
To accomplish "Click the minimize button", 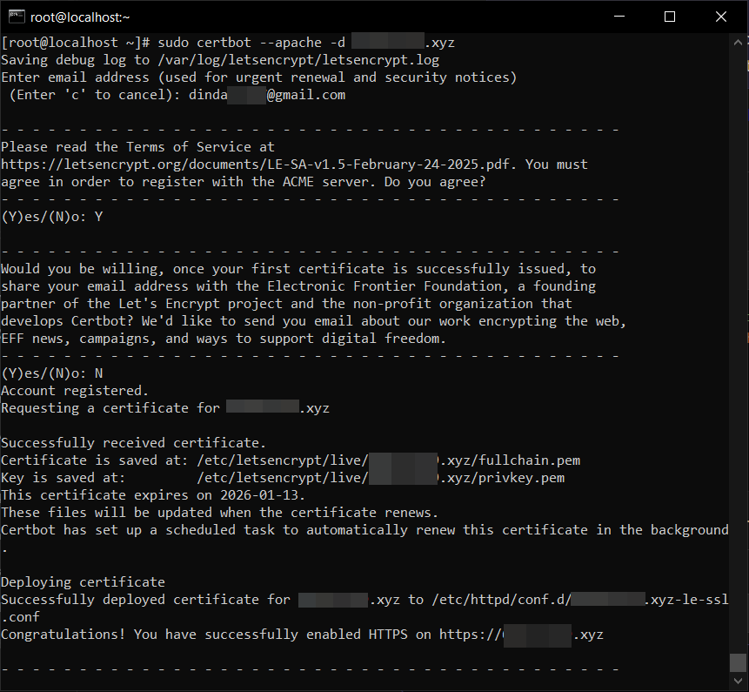I will [619, 17].
